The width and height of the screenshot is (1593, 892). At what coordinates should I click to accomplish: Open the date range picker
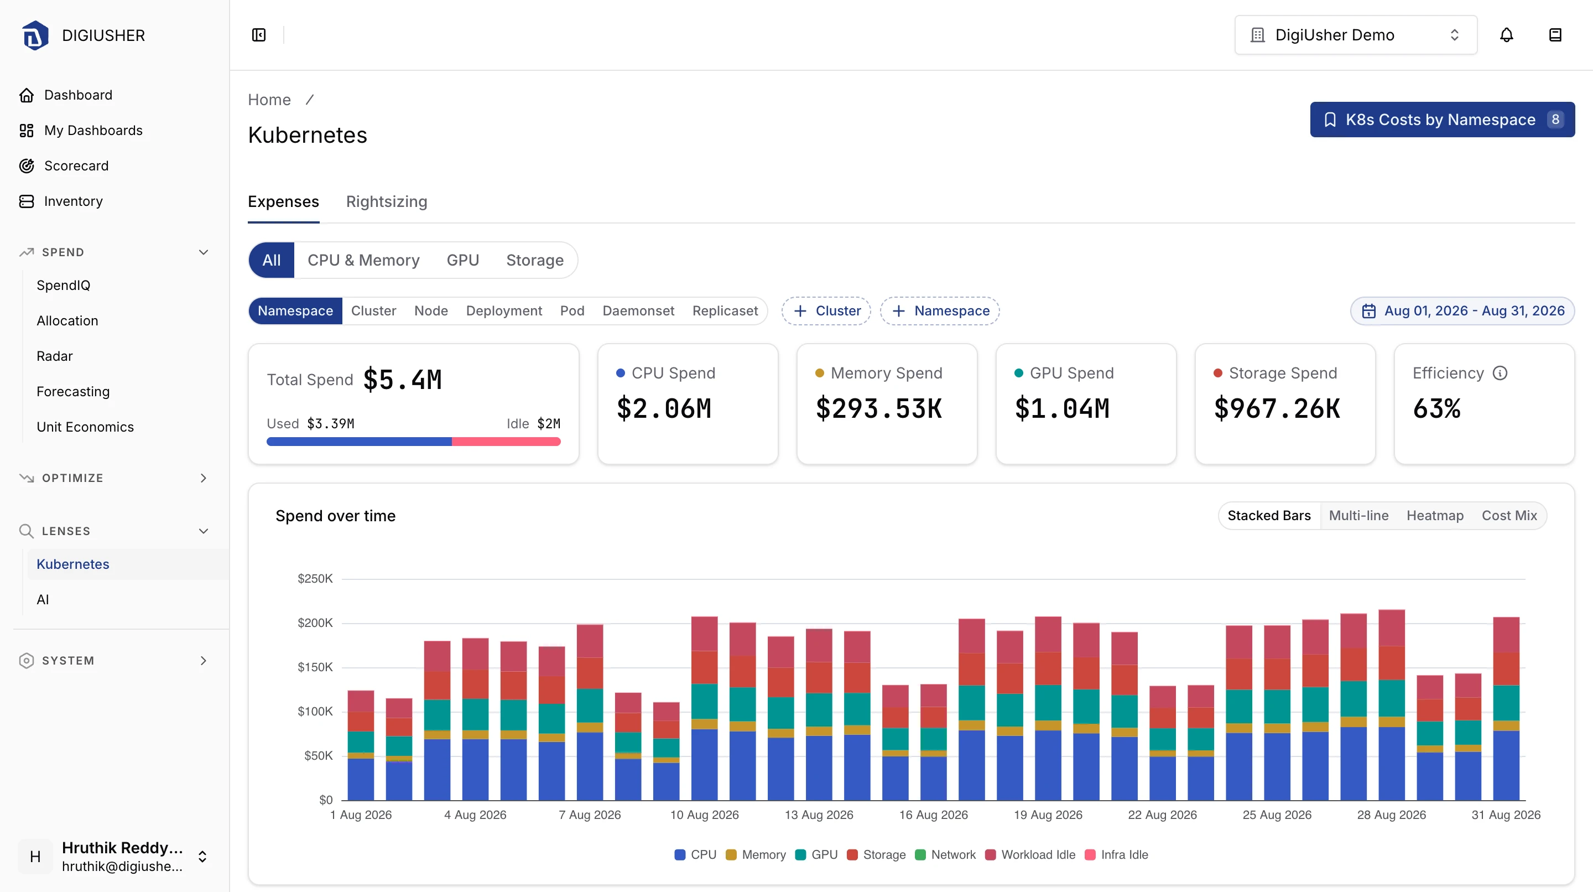pos(1462,311)
